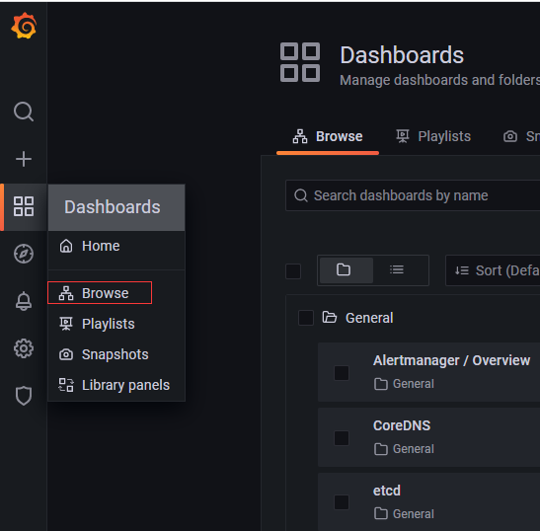The width and height of the screenshot is (540, 531).
Task: Choose Snapshots in the Dashboards flyout menu
Action: point(116,354)
